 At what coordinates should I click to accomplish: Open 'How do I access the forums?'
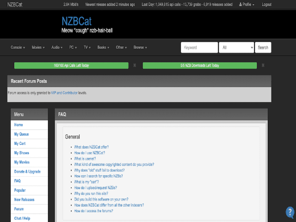(93, 211)
